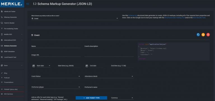This screenshot has height=101, width=215.
Task: Open the End date calendar icon
Action: (x=87, y=66)
